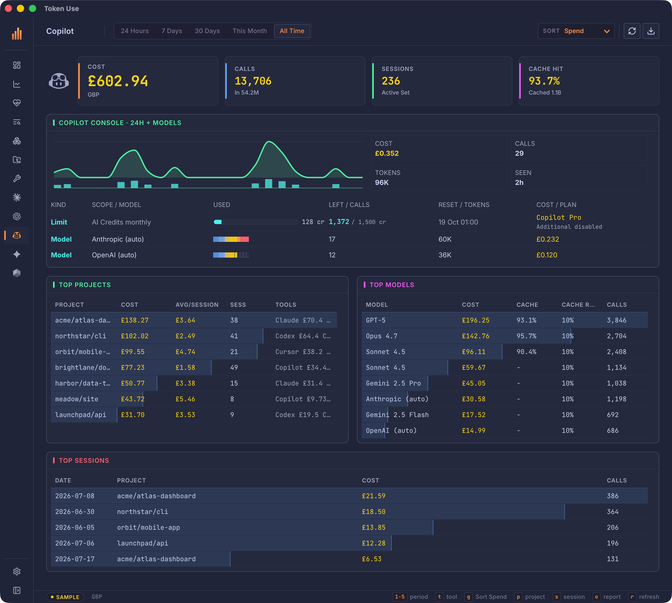Open the Sort Spend dropdown

(x=576, y=31)
